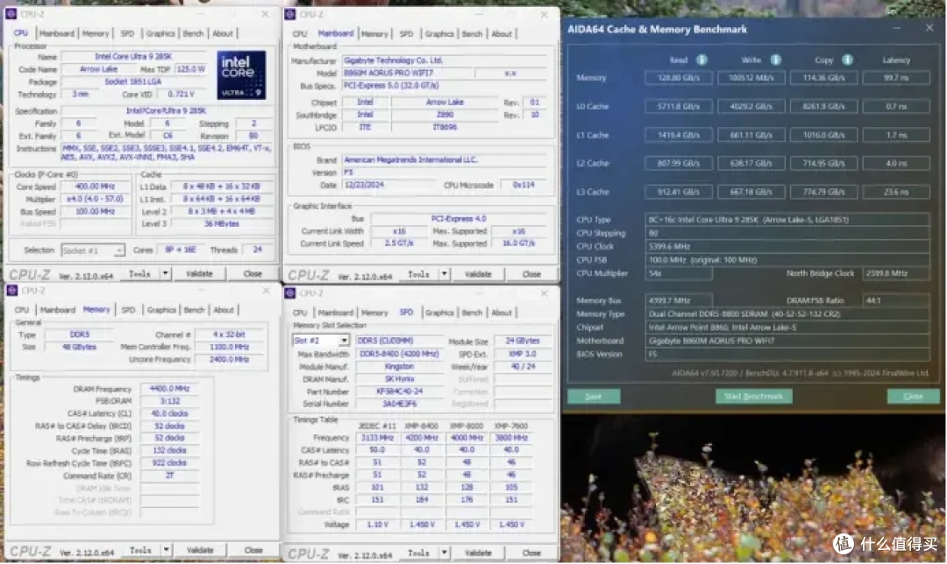Click Validate in the SPD window
Viewport: 947px width, 564px height.
coord(479,552)
